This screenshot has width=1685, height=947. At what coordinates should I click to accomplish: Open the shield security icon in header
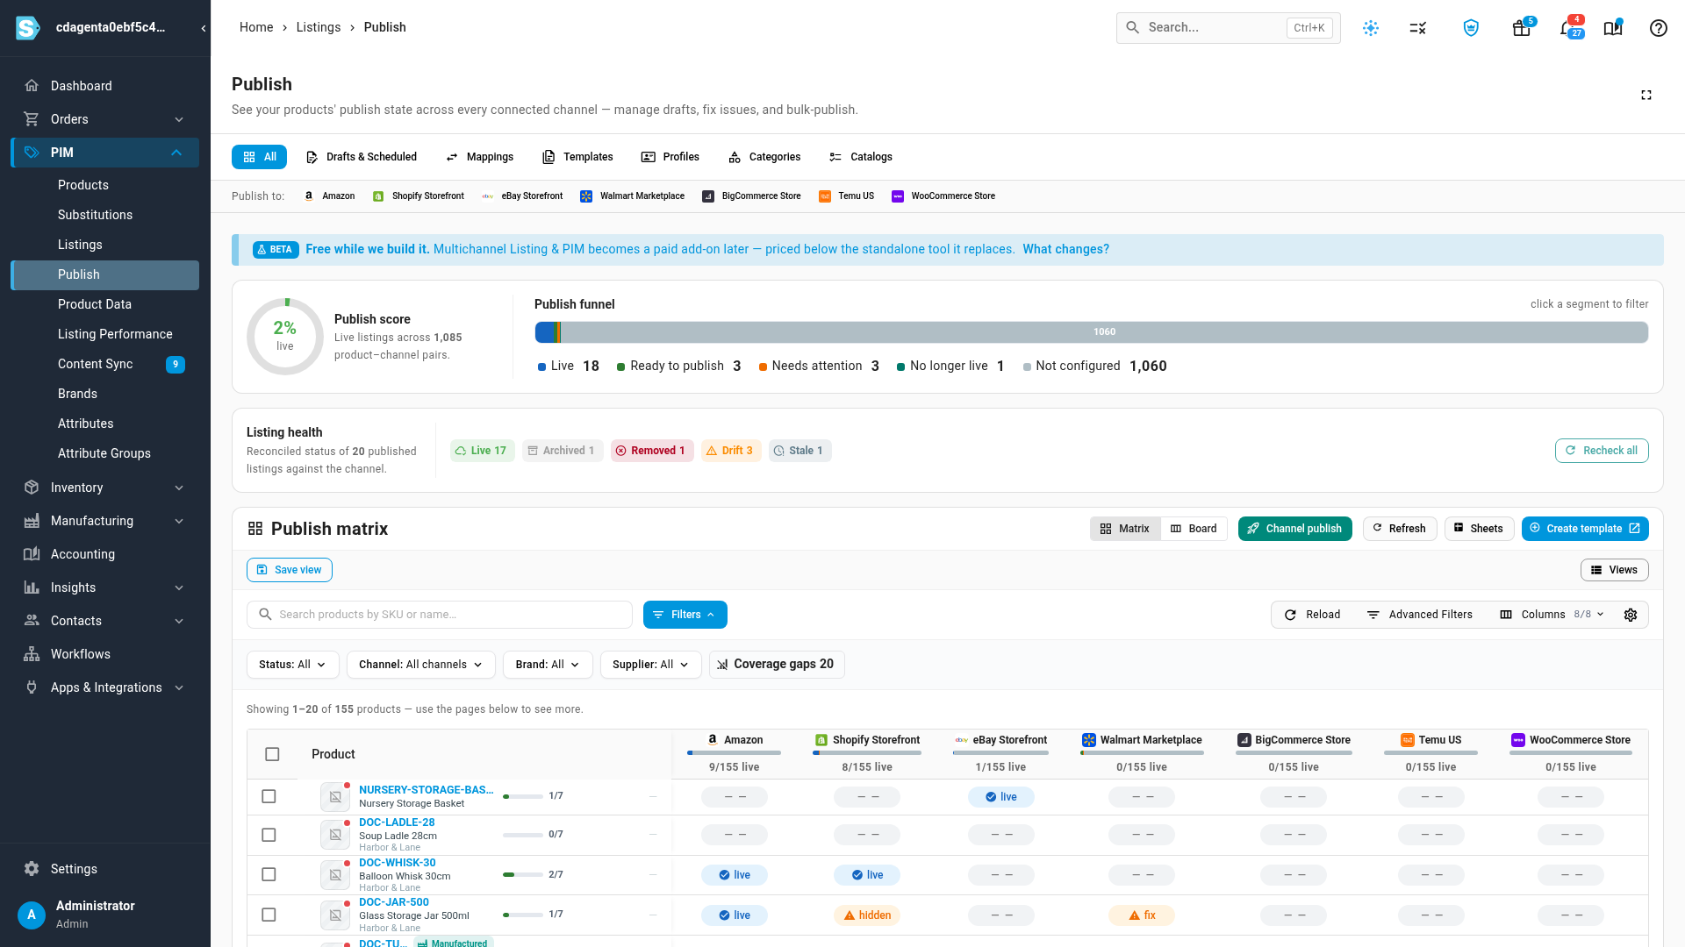tap(1471, 28)
